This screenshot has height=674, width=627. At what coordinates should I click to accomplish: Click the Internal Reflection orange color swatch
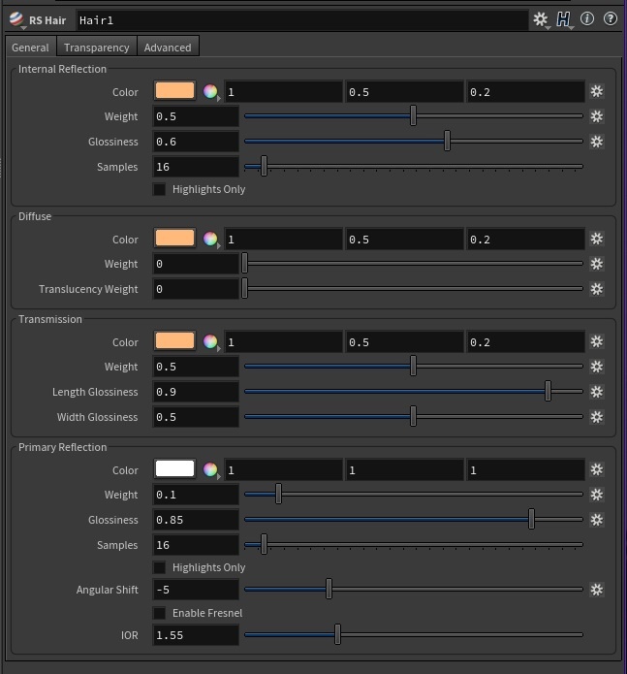pos(174,91)
